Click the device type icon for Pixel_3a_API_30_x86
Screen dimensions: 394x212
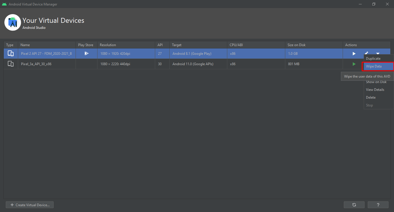point(11,64)
